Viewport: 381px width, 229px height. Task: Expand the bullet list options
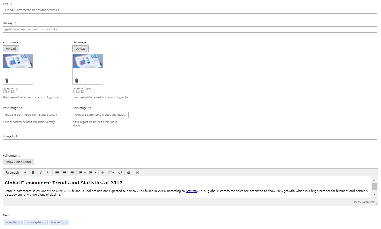pyautogui.click(x=85, y=173)
